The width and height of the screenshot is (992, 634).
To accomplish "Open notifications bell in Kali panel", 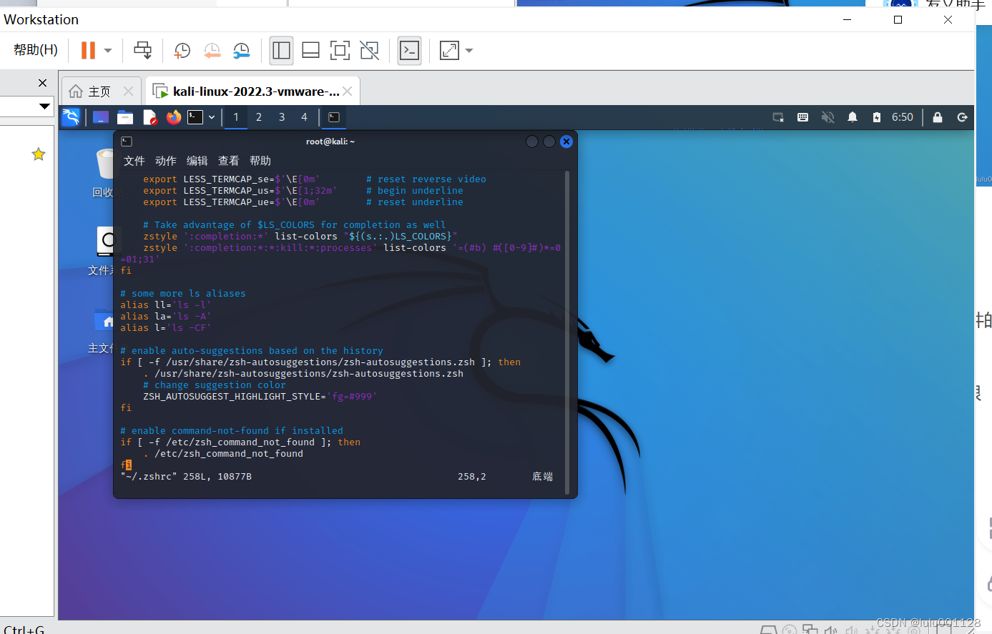I will coord(853,117).
